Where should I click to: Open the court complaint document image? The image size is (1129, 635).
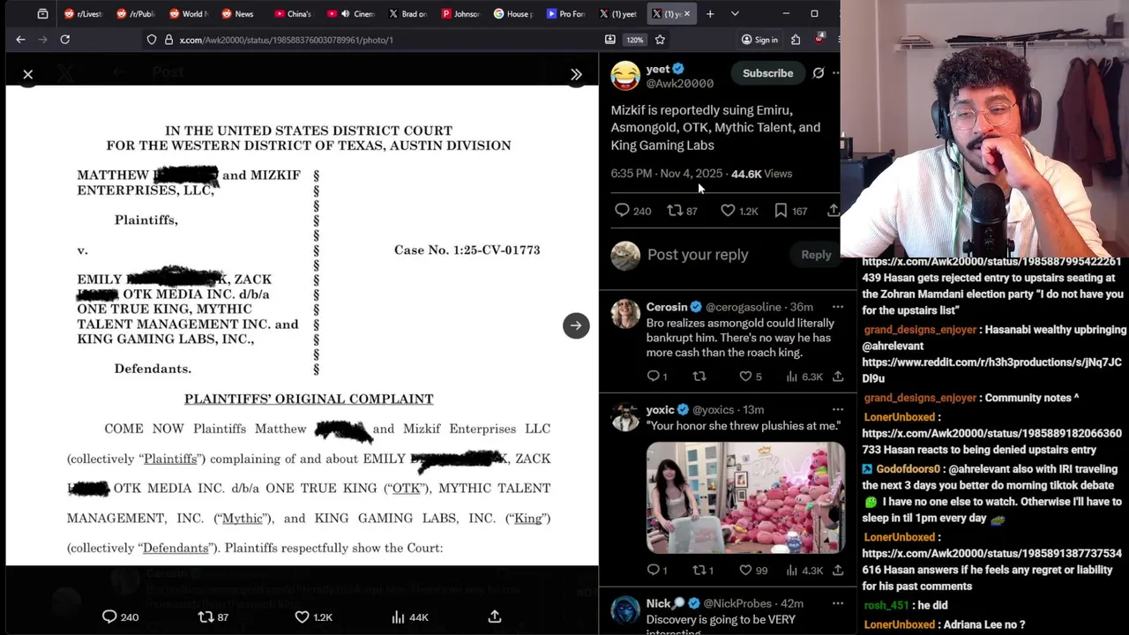pos(302,325)
